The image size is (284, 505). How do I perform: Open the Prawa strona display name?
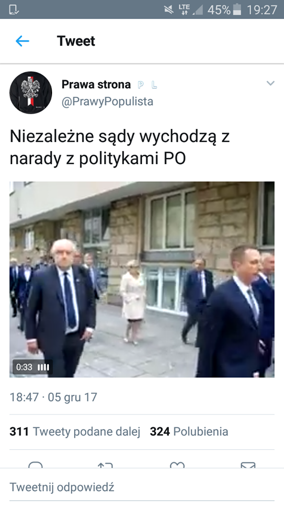coord(96,85)
